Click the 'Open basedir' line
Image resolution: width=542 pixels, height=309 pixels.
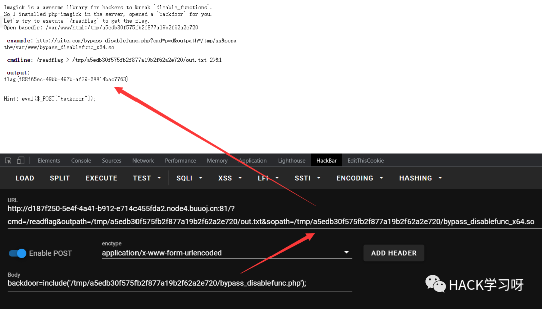[x=101, y=27]
